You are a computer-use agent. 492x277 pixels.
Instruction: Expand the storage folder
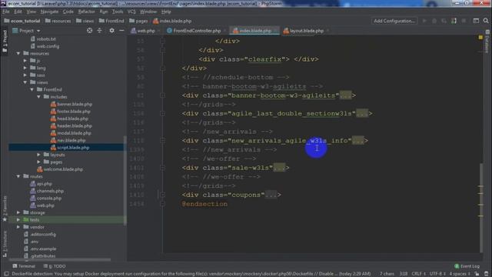pyautogui.click(x=18, y=212)
